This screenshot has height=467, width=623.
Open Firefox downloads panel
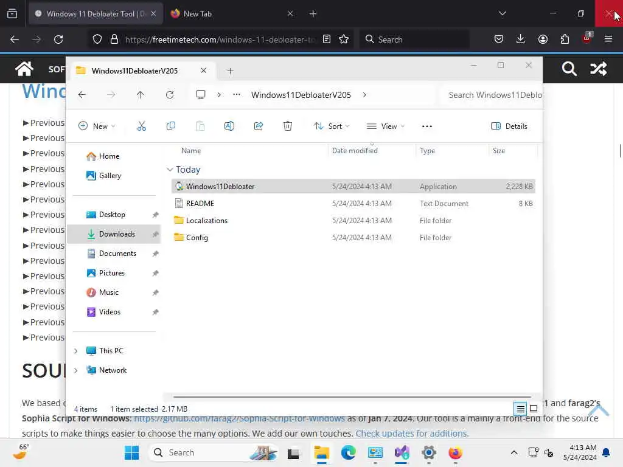521,39
